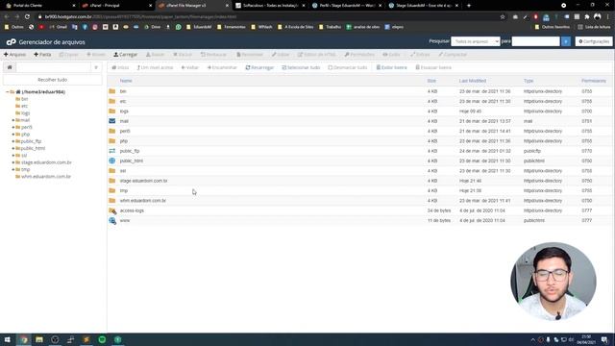Image resolution: width=615 pixels, height=346 pixels.
Task: Click the Compactar toolbar button
Action: click(x=453, y=55)
